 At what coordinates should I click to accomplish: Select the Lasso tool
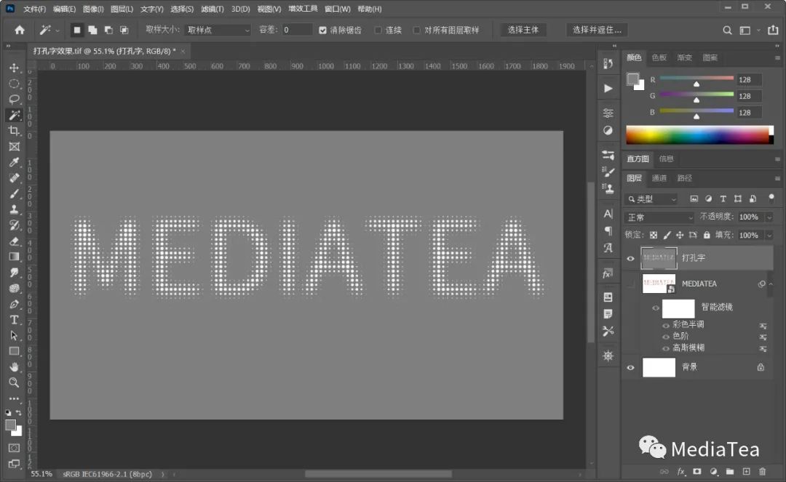coord(14,99)
